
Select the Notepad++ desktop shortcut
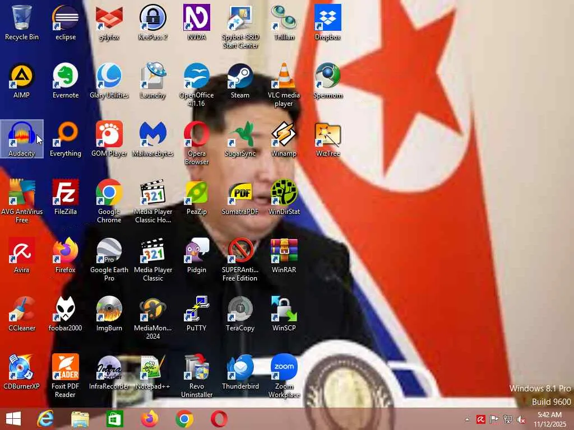[152, 372]
